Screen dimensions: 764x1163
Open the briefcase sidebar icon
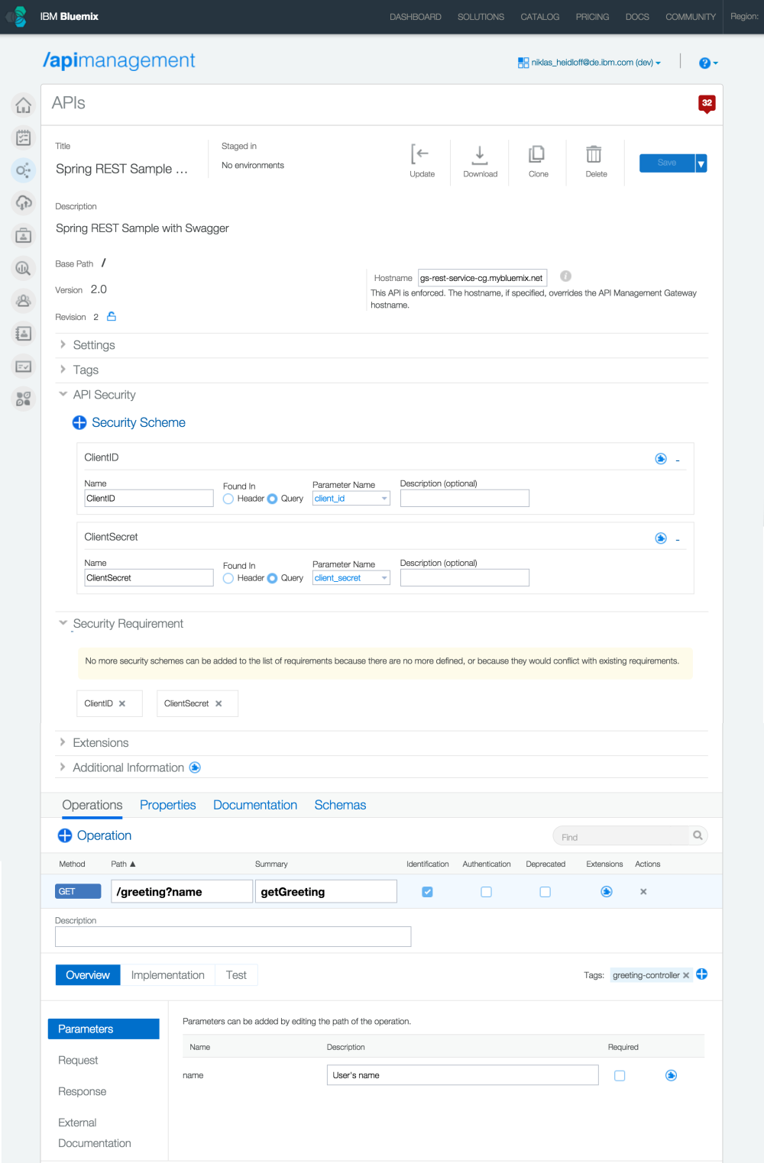pyautogui.click(x=24, y=235)
